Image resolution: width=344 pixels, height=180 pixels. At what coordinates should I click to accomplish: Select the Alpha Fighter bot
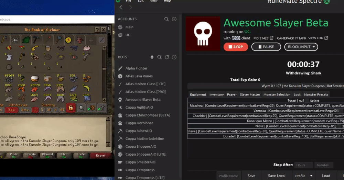tap(137, 68)
